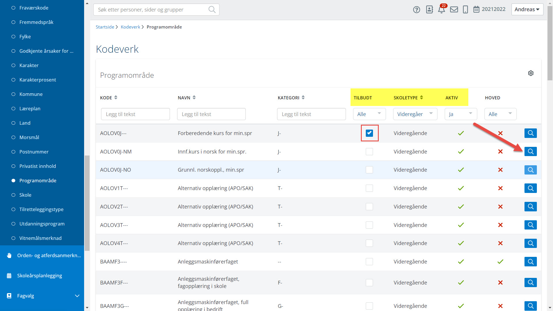View details for AOLOV3T--- row
Image resolution: width=553 pixels, height=311 pixels.
point(531,225)
